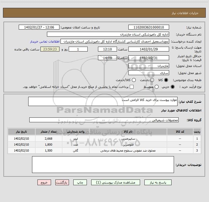209x202 pixels.
Task: Click the announcement date field 1402/01/27 - 12:06
Action: pyautogui.click(x=39, y=27)
